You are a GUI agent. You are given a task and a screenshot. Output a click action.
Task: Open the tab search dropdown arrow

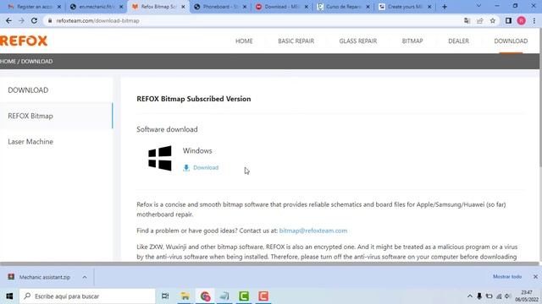pyautogui.click(x=478, y=6)
